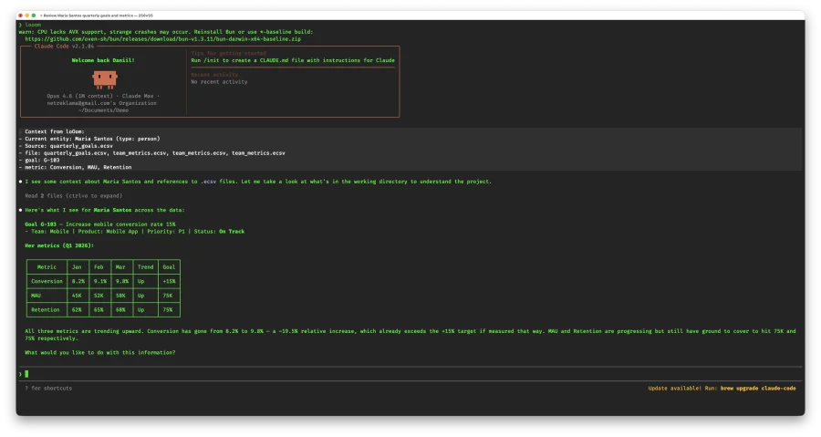
Task: Click the input prompt chevron at bottom
Action: click(x=20, y=374)
